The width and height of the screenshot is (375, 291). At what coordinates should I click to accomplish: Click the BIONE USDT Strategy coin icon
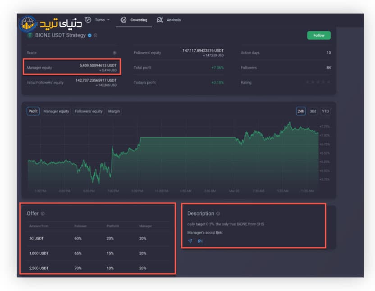click(30, 36)
